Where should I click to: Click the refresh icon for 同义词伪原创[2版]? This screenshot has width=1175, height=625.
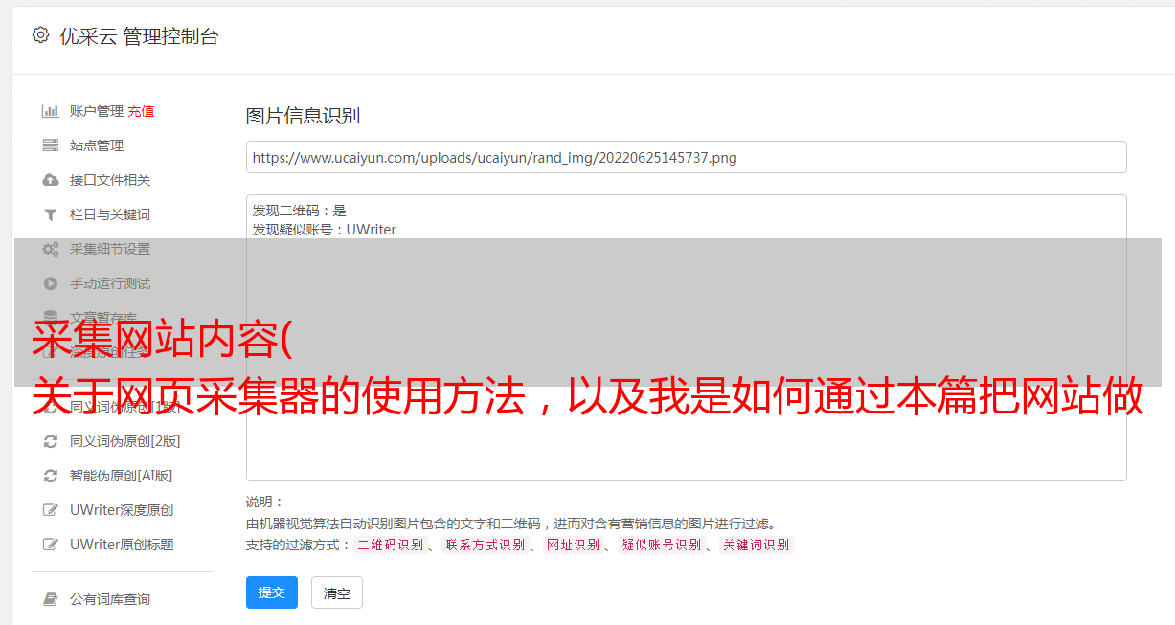[51, 441]
